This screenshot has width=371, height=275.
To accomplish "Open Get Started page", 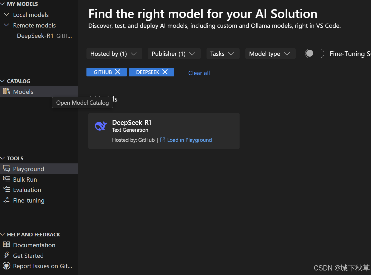I will pos(39,256).
